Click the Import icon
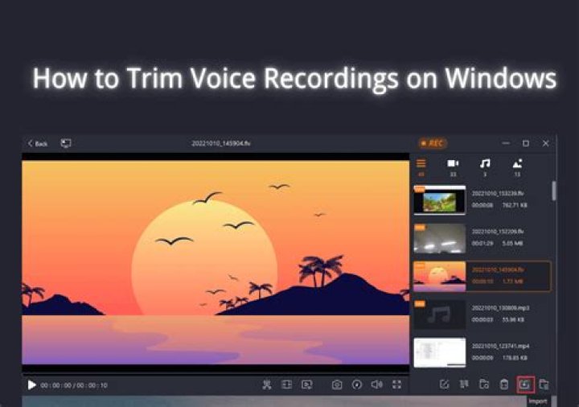This screenshot has height=407, width=579. [x=525, y=384]
